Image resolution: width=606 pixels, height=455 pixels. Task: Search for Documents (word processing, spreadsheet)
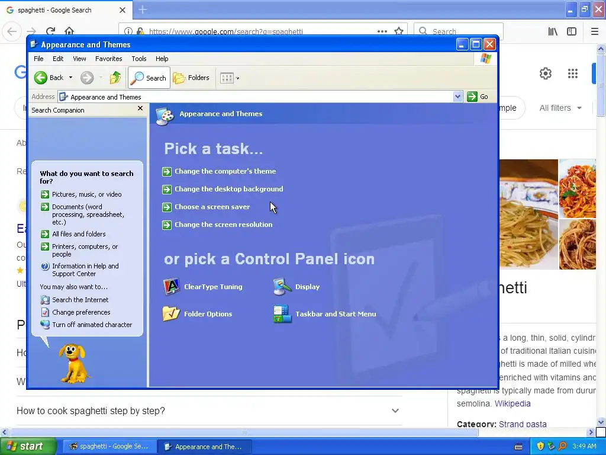tap(88, 214)
